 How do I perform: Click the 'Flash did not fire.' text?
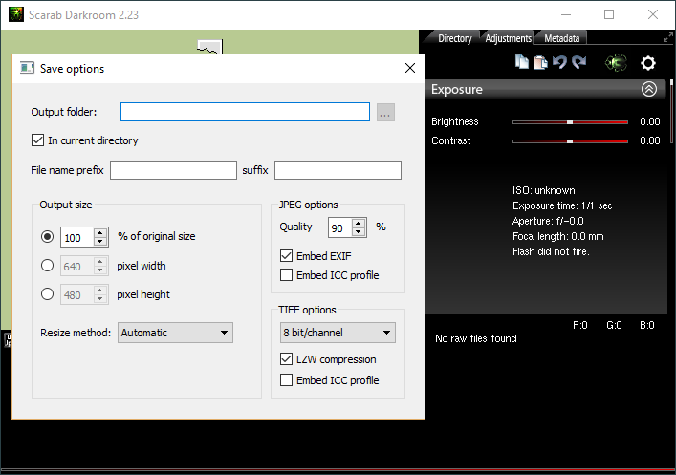point(551,251)
